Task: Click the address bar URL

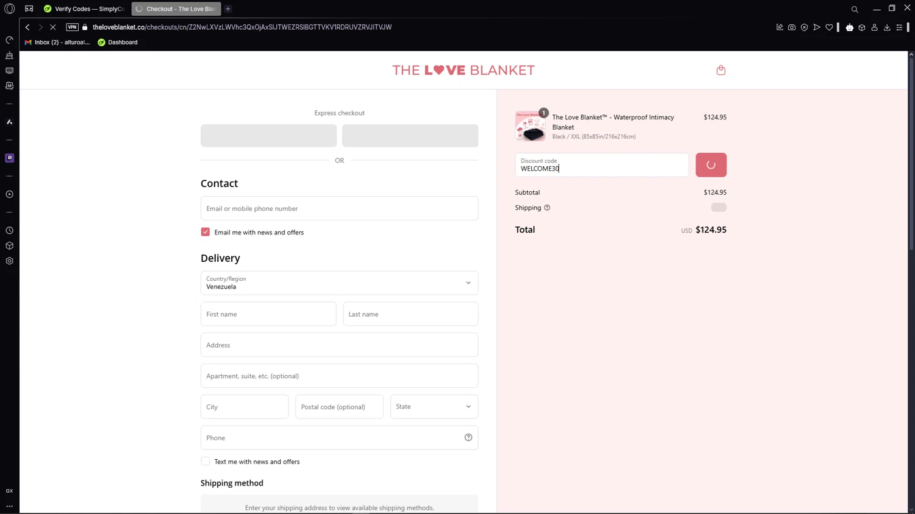Action: point(242,27)
